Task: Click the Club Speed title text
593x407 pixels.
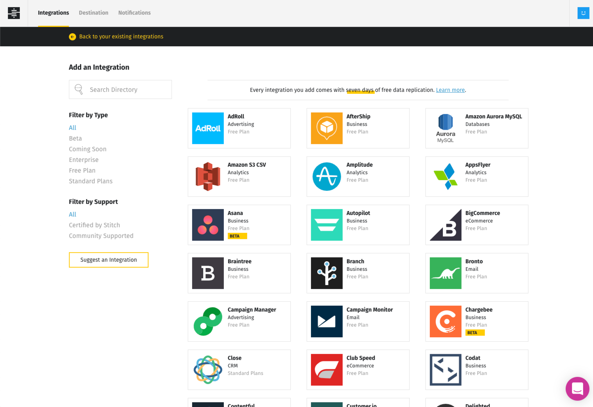Action: tap(360, 358)
